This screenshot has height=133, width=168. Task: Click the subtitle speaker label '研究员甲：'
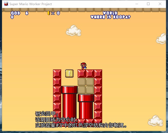click(47, 114)
